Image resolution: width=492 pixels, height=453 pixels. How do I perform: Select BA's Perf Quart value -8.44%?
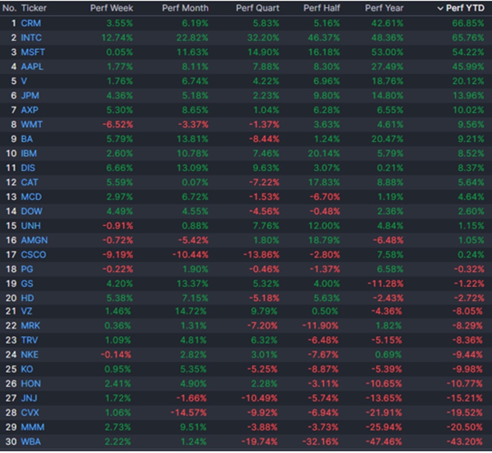pyautogui.click(x=264, y=139)
